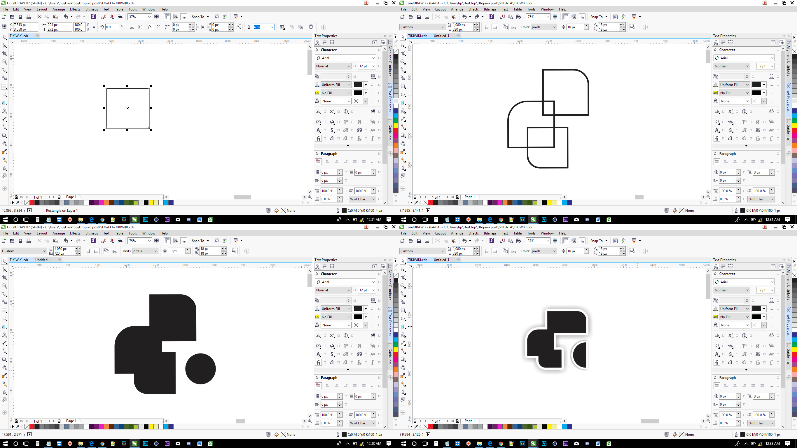The image size is (797, 448).
Task: Open Window menu in bottom-right window
Action: coord(547,233)
